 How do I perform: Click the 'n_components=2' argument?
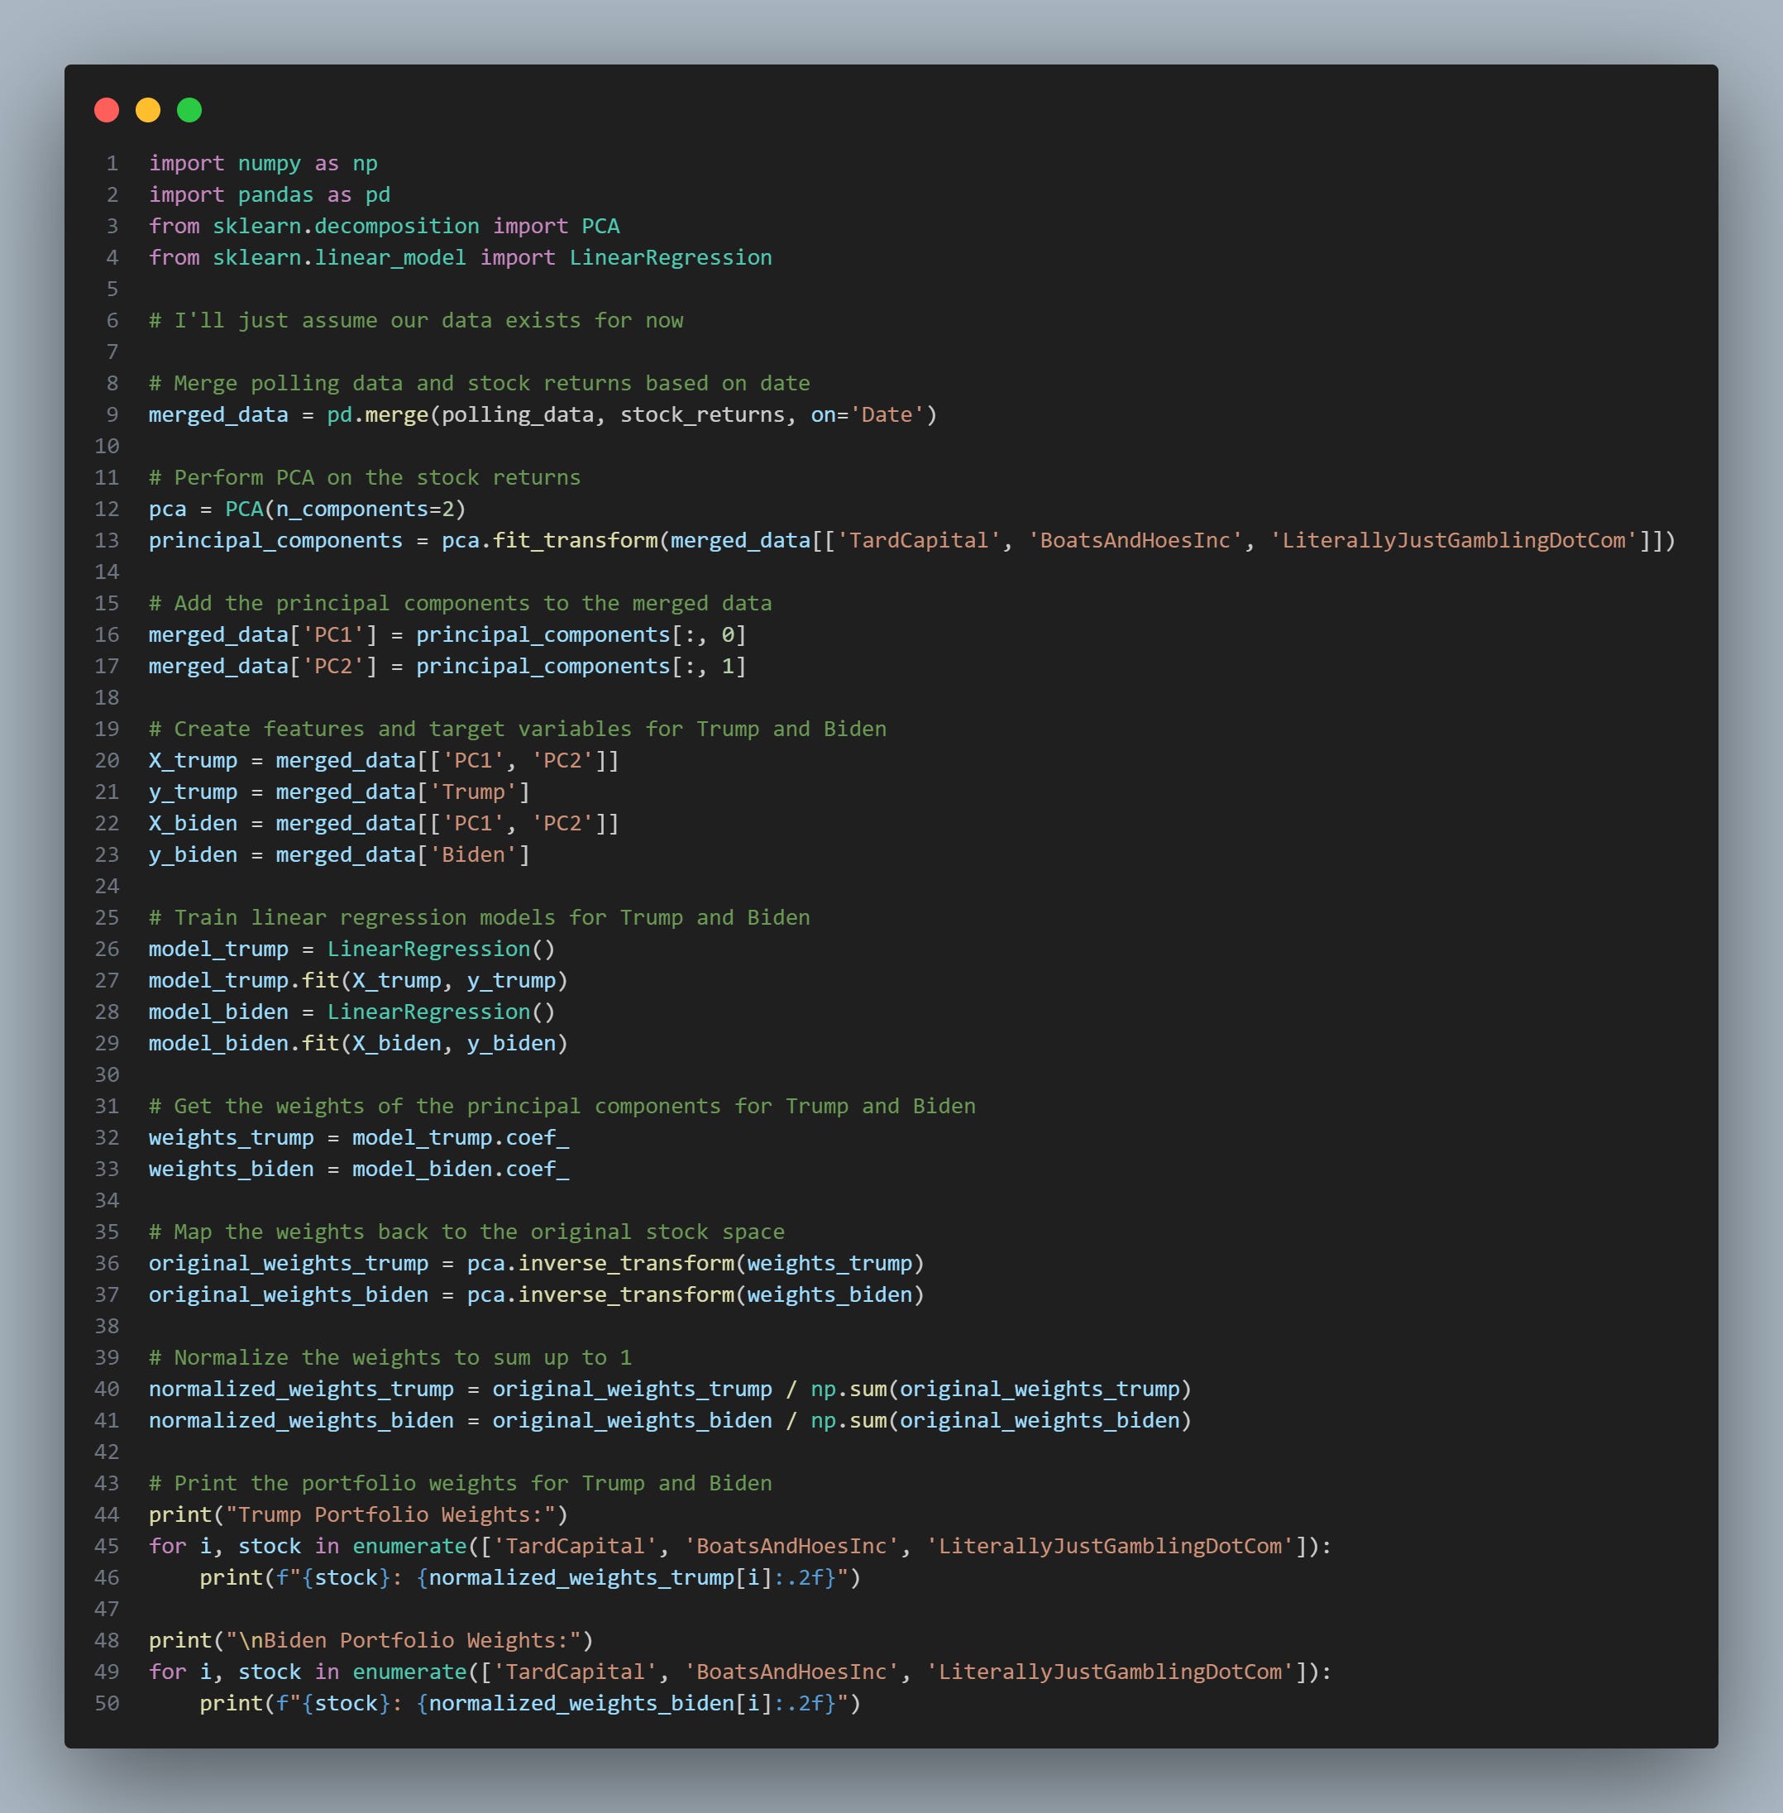tap(366, 509)
